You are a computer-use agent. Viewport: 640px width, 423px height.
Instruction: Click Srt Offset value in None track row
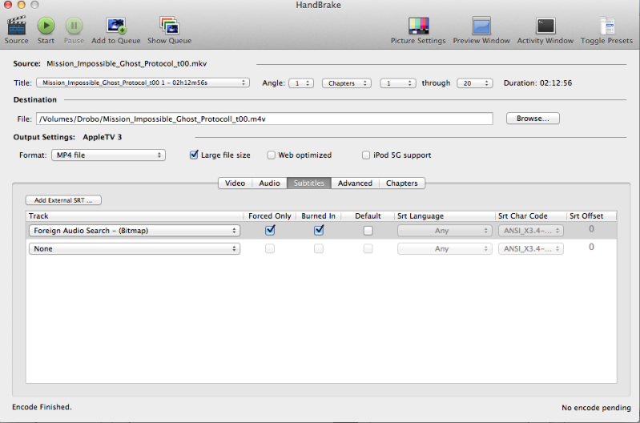[591, 247]
